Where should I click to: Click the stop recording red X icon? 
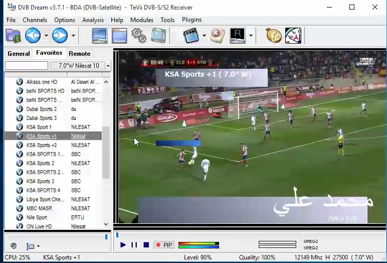(218, 36)
